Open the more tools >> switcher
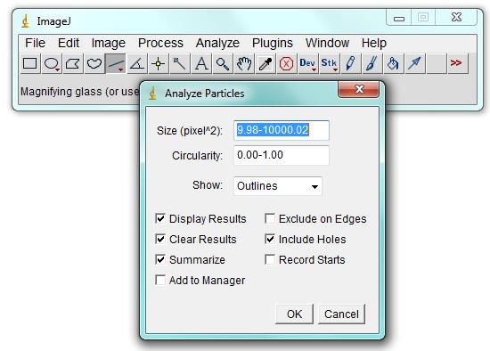The width and height of the screenshot is (490, 351). click(x=457, y=63)
